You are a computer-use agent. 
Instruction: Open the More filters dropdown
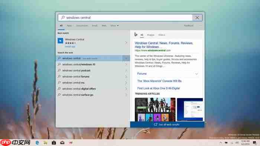click(114, 26)
